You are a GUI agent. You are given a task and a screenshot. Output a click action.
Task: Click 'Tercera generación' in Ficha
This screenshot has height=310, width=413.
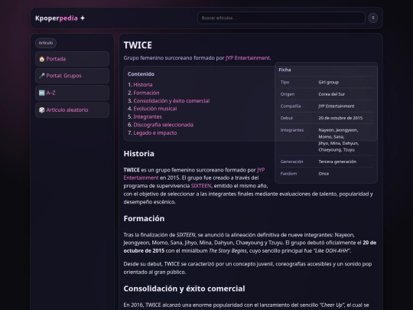coord(337,162)
